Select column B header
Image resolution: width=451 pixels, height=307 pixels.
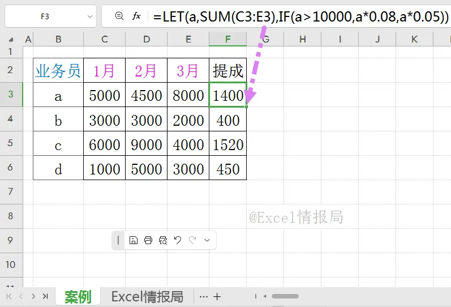(x=58, y=39)
